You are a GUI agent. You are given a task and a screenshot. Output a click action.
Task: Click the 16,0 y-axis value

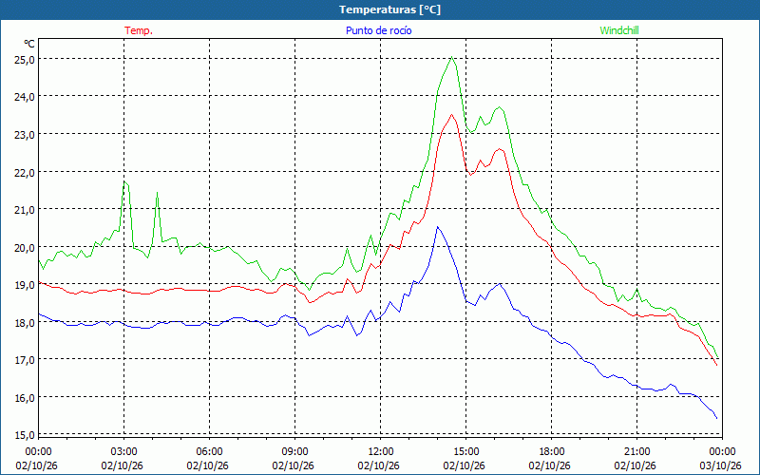click(x=25, y=398)
